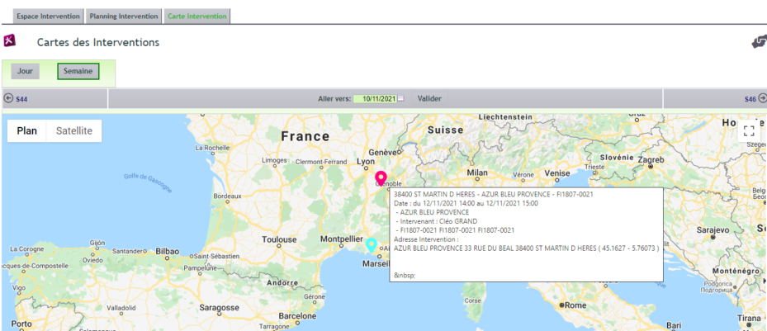
Task: Click the Sarajevo city label
Action: (713, 229)
